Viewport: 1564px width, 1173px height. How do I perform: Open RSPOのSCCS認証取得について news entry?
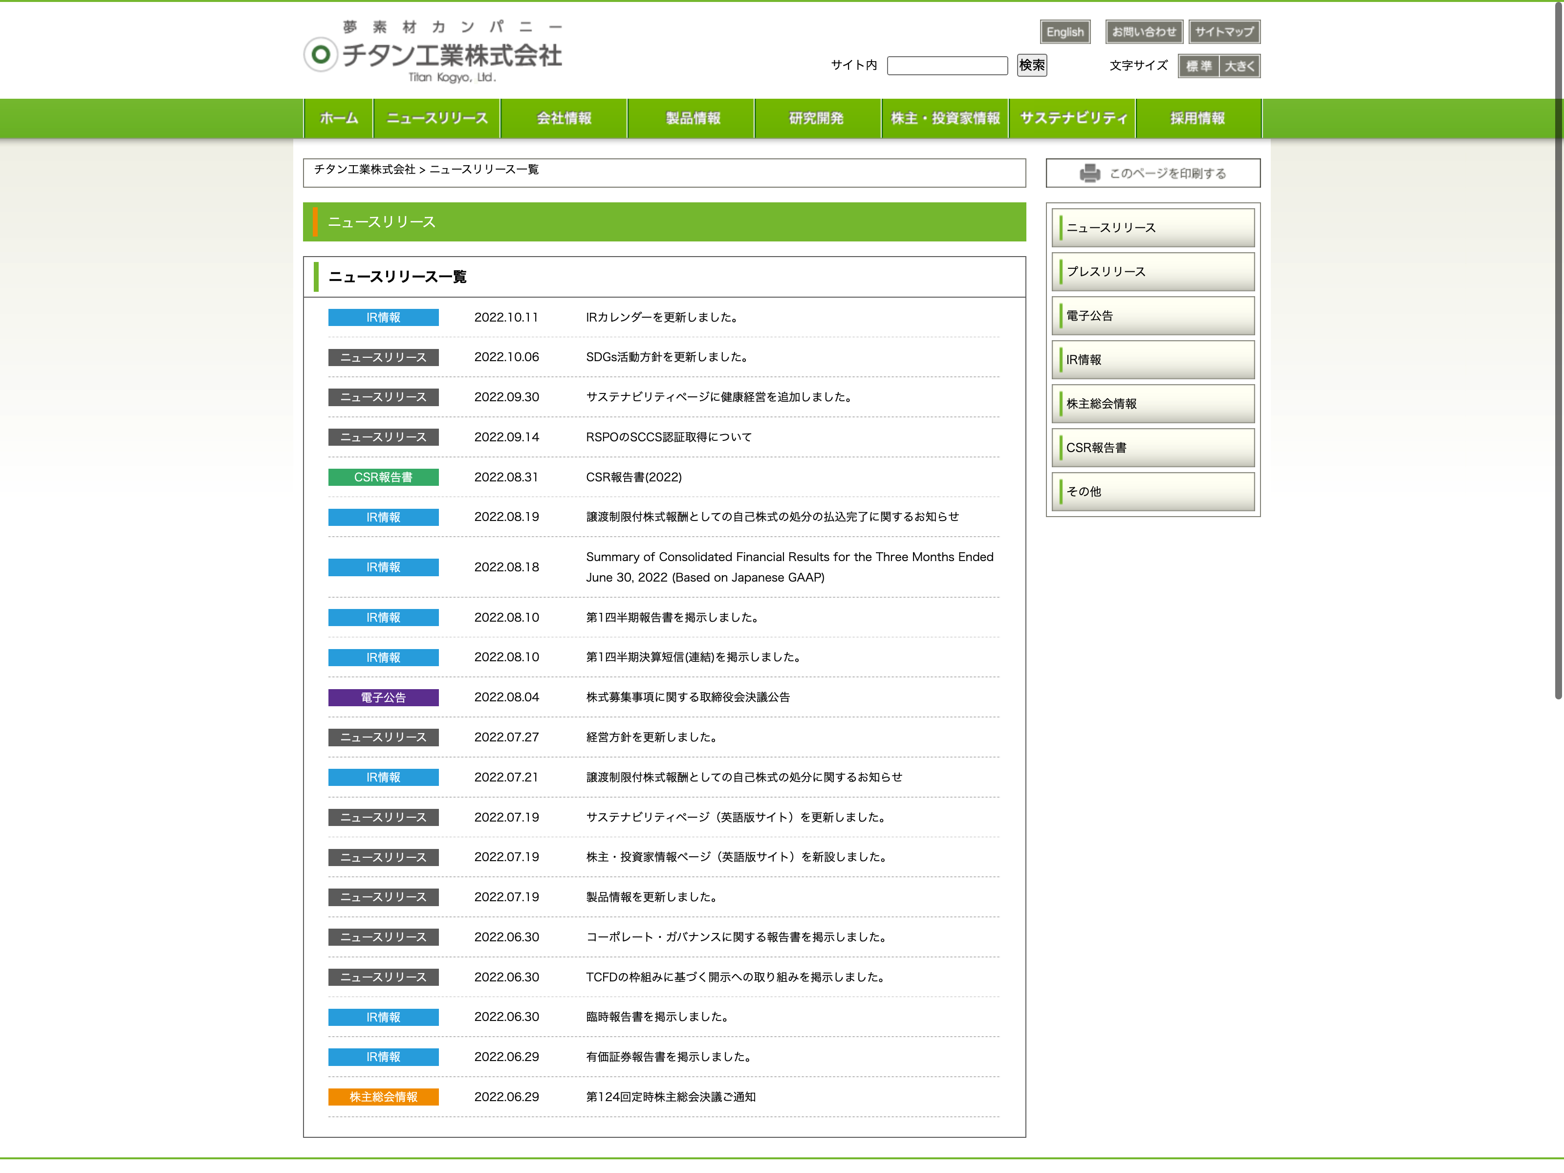pos(668,437)
